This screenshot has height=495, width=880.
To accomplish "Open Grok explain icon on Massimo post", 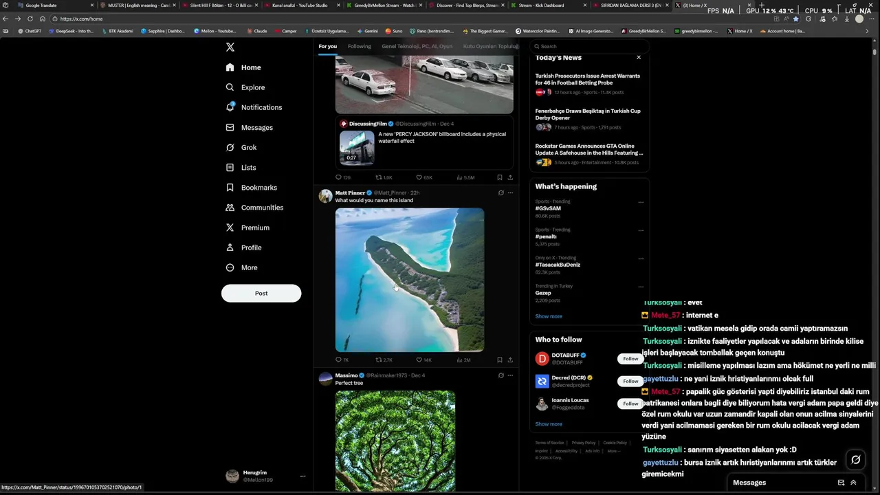I will tap(500, 376).
